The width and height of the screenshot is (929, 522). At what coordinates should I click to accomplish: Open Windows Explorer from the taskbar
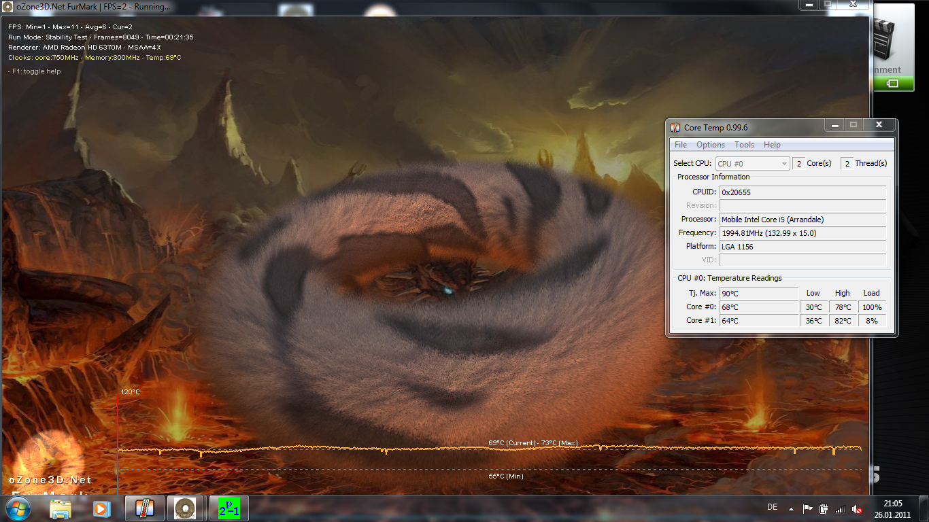61,508
